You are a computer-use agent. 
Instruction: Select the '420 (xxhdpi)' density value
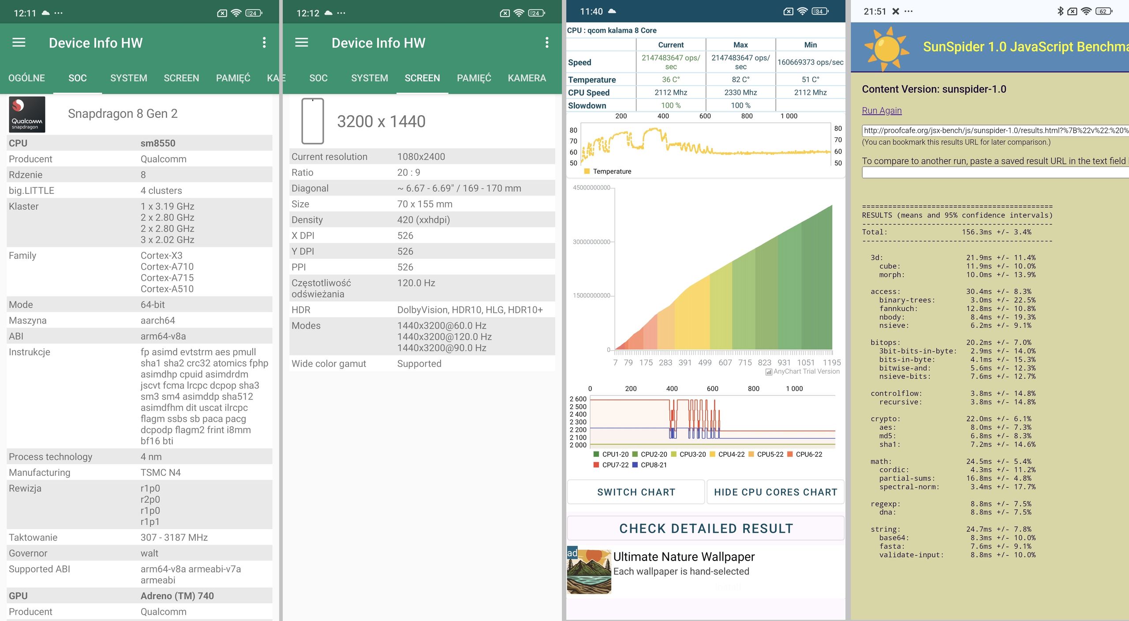pos(423,220)
